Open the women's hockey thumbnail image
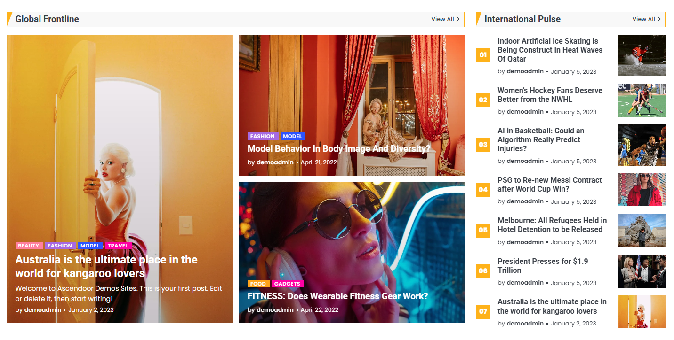The height and width of the screenshot is (340, 674). pos(642,100)
